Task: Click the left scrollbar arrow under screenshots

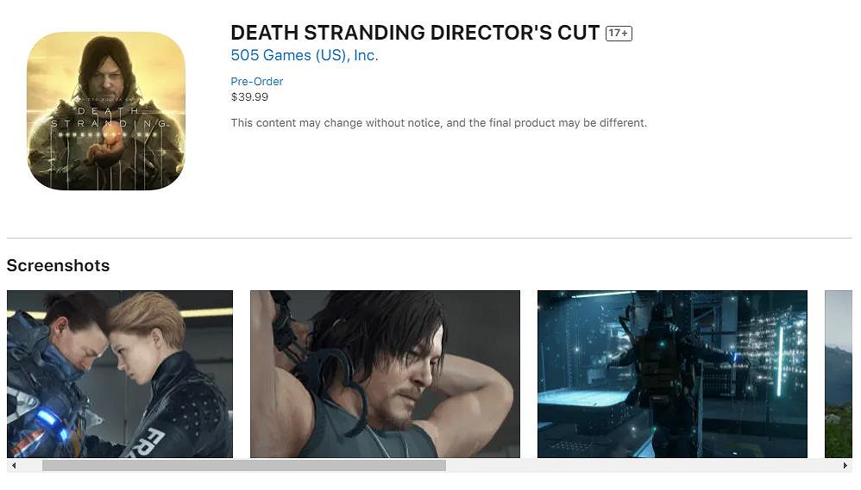Action: point(14,466)
